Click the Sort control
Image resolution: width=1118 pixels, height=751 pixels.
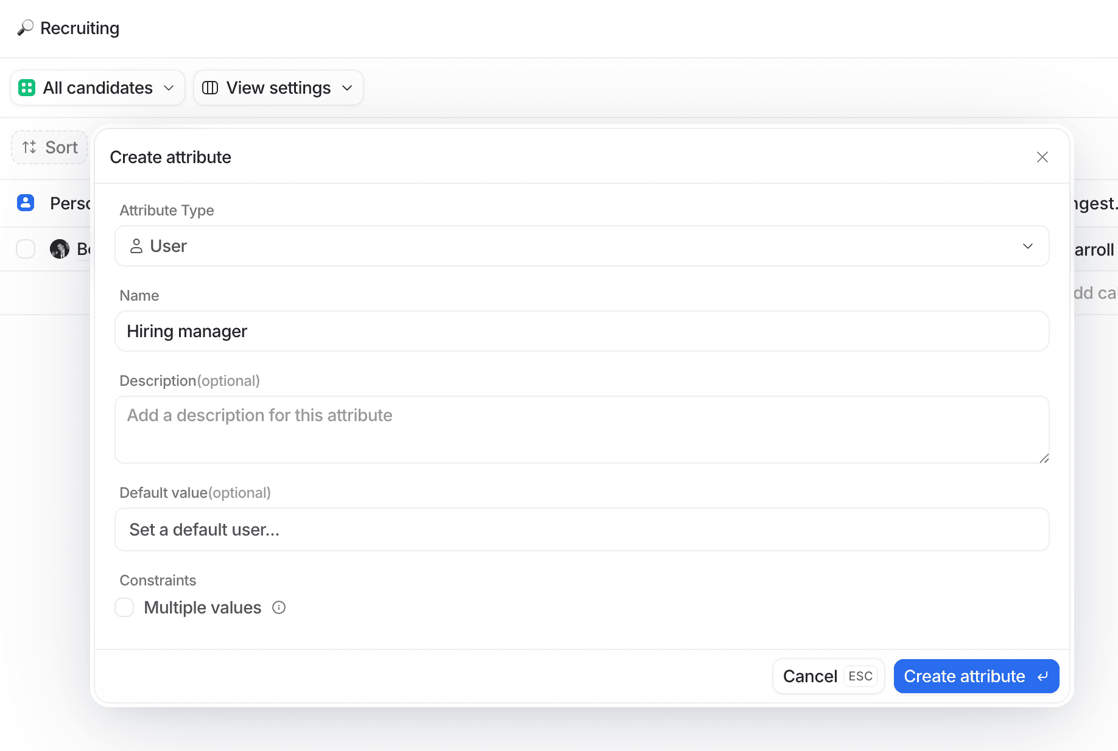(49, 147)
